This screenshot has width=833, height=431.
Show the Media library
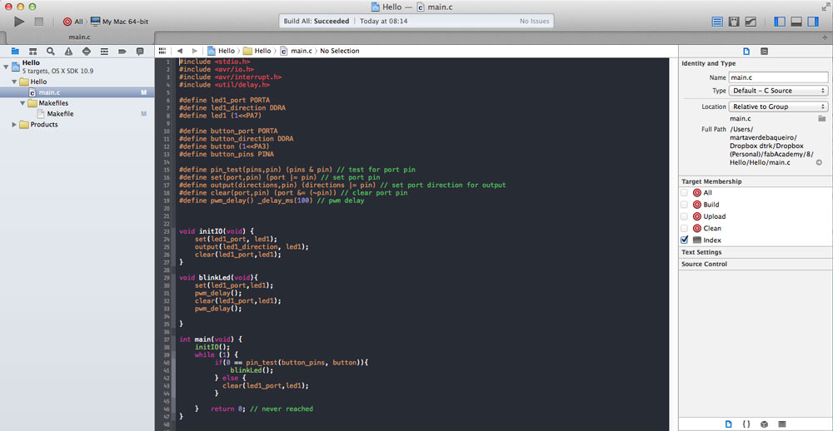(781, 424)
